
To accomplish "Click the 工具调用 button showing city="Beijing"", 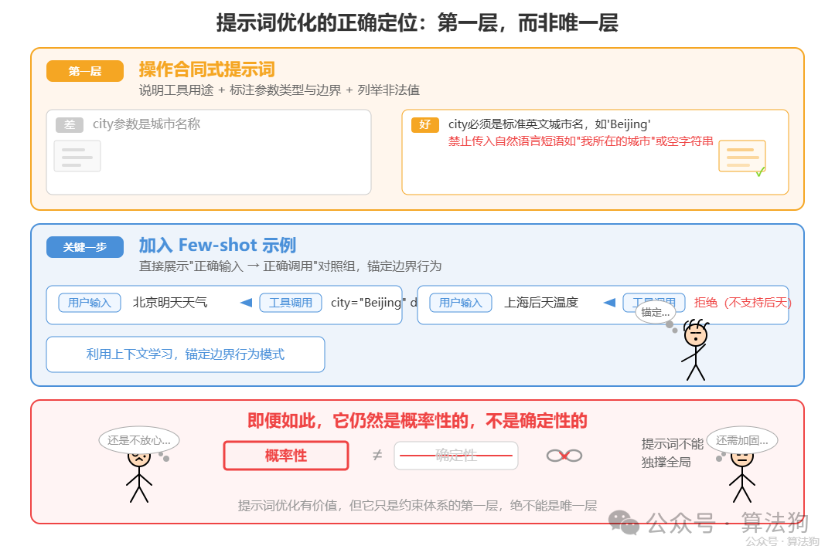I will click(x=291, y=303).
